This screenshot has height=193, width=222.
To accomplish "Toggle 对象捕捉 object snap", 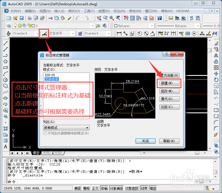I will 116,188.
